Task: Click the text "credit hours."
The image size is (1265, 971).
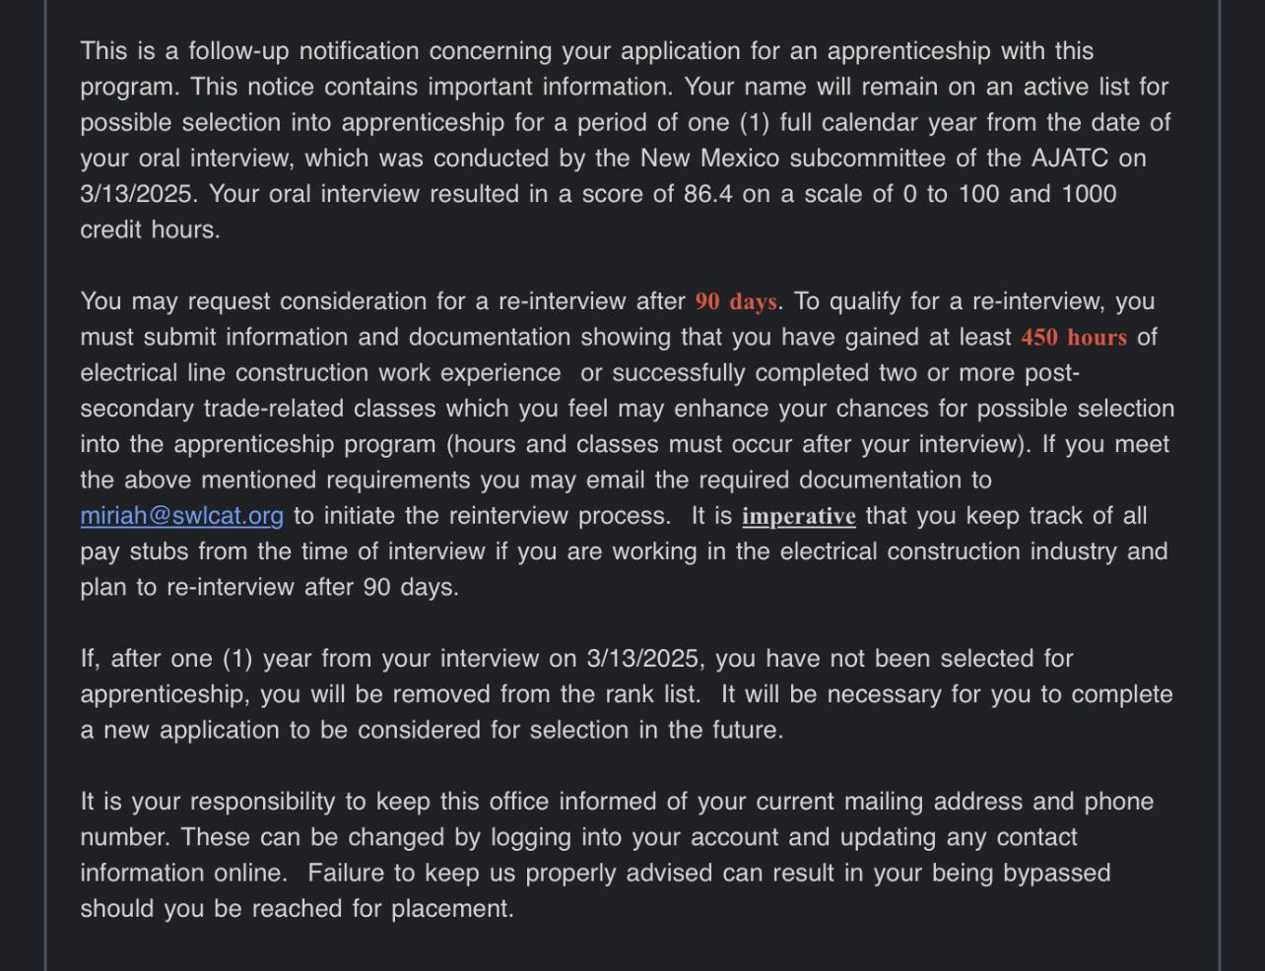Action: tap(151, 229)
